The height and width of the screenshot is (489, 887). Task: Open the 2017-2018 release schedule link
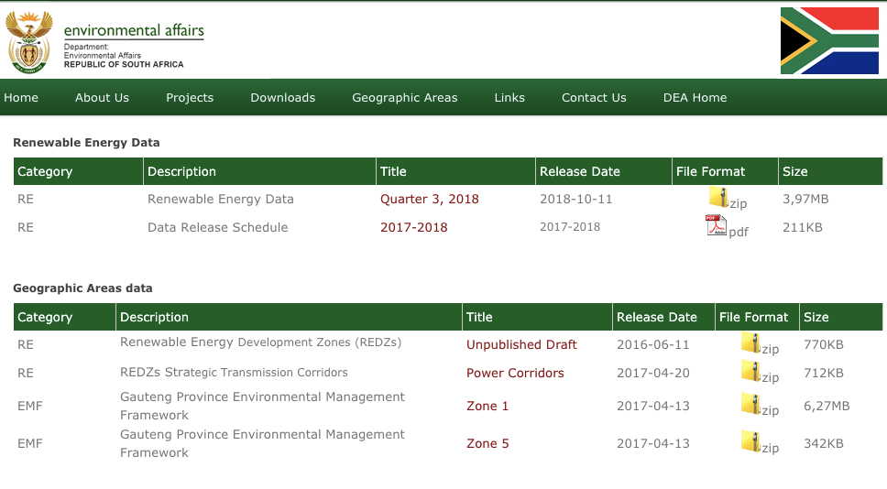click(414, 228)
